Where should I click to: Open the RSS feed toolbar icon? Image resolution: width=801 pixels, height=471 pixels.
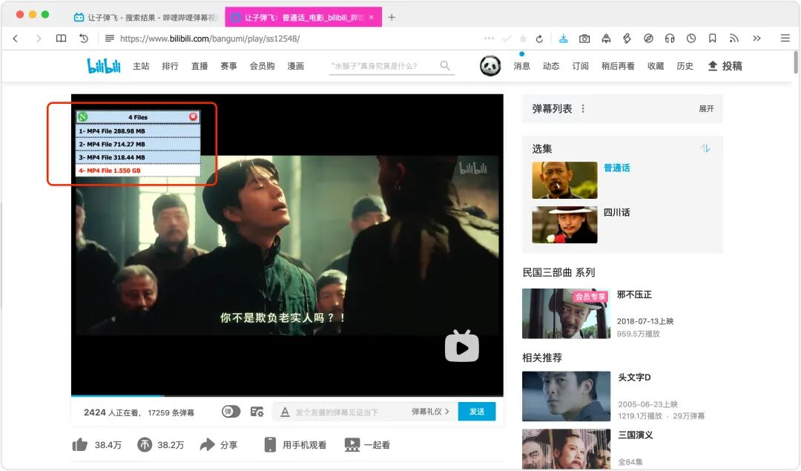tap(734, 39)
